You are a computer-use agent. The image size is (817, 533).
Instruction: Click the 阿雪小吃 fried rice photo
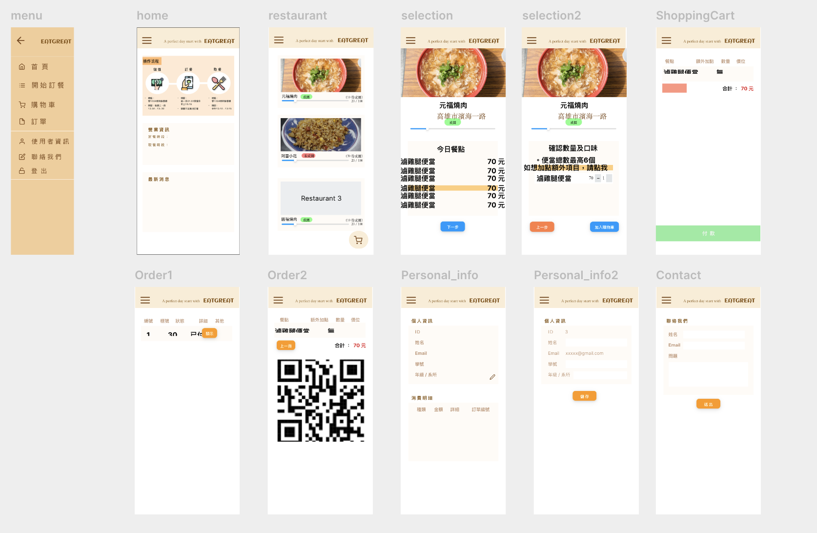tap(321, 134)
